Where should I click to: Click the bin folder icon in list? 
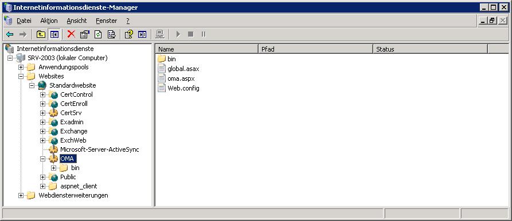click(x=162, y=59)
